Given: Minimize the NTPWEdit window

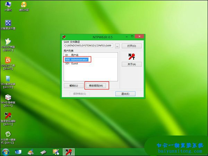Looking at the screenshot, I should point(127,36).
